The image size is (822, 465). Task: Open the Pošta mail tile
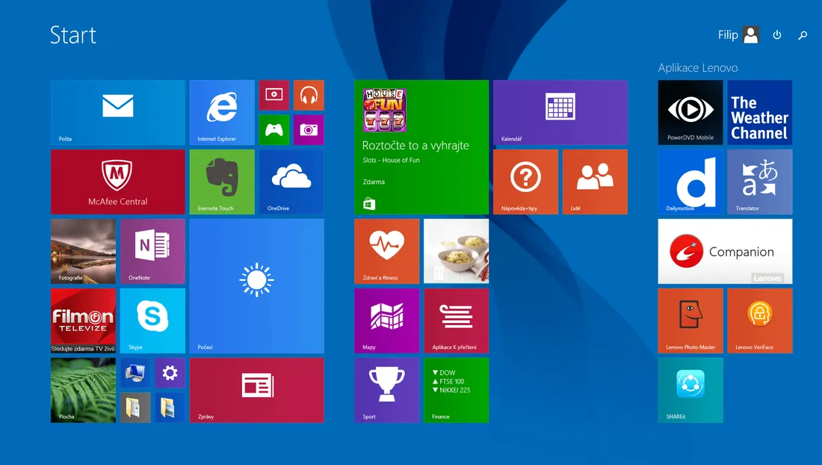tap(118, 113)
